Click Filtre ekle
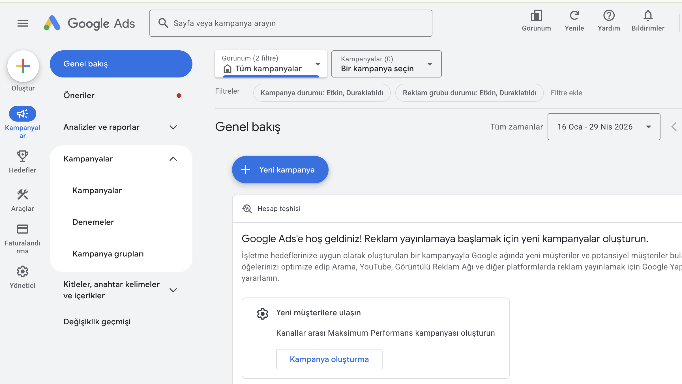682x384 pixels. tap(566, 93)
